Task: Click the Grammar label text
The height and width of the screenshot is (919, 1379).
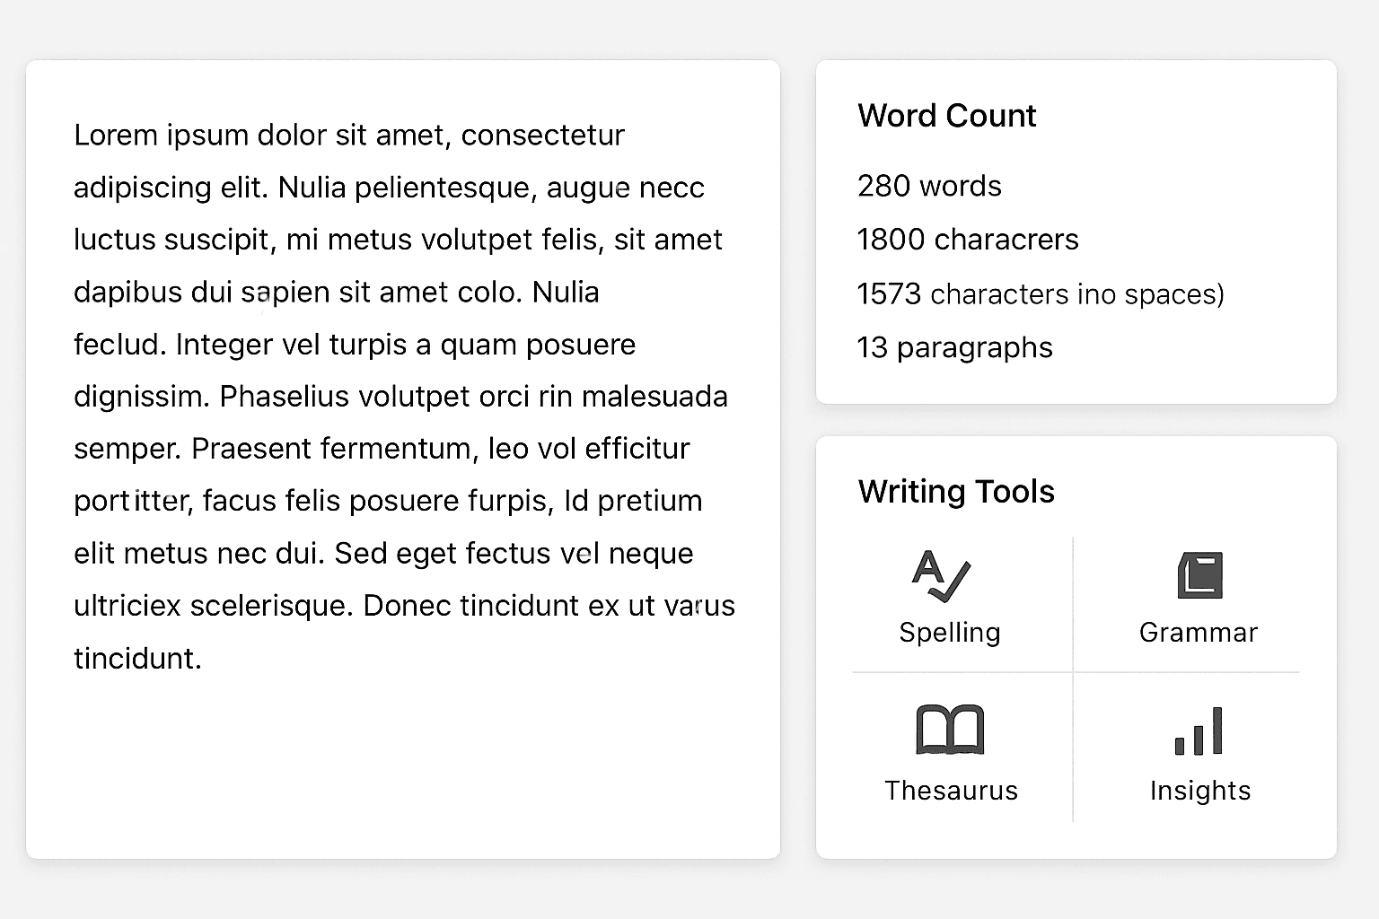Action: 1199,632
